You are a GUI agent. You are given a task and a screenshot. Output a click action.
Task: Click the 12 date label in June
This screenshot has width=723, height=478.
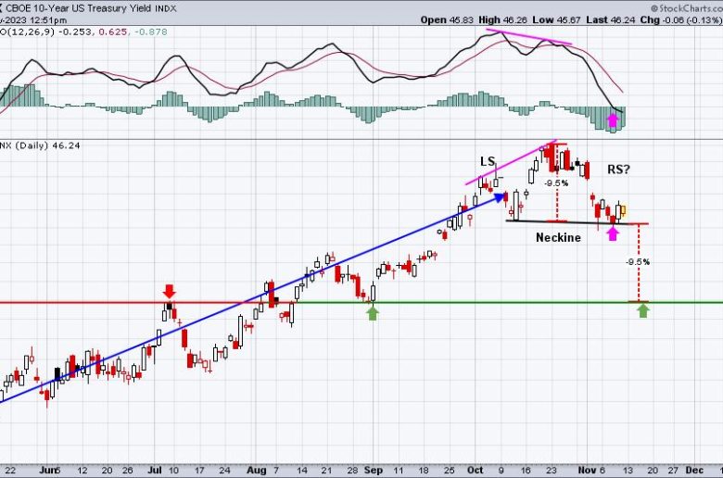click(82, 471)
